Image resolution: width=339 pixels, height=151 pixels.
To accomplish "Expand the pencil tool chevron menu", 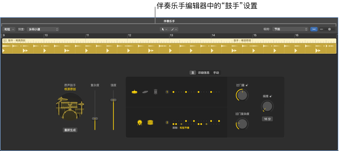I will [x=176, y=29].
